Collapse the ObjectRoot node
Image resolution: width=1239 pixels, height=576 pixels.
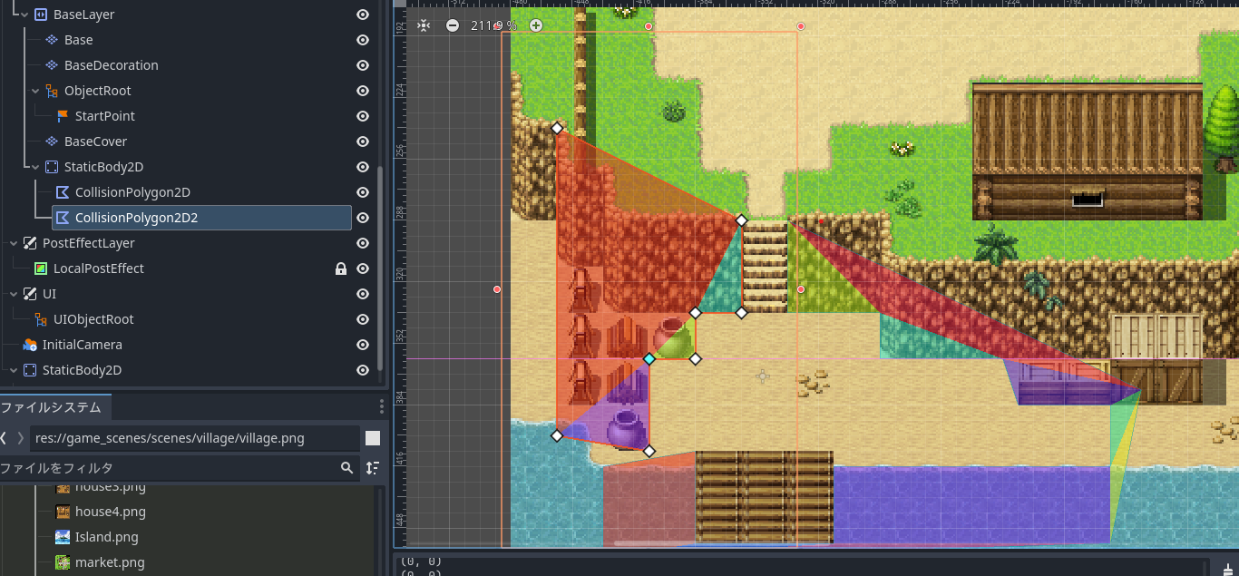pos(35,91)
